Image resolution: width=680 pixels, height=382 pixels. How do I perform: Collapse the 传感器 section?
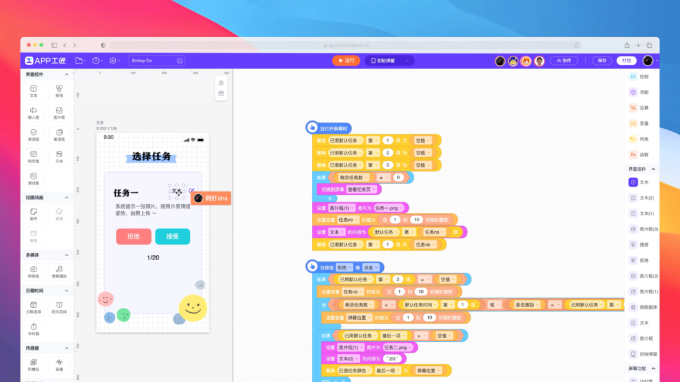[66, 348]
